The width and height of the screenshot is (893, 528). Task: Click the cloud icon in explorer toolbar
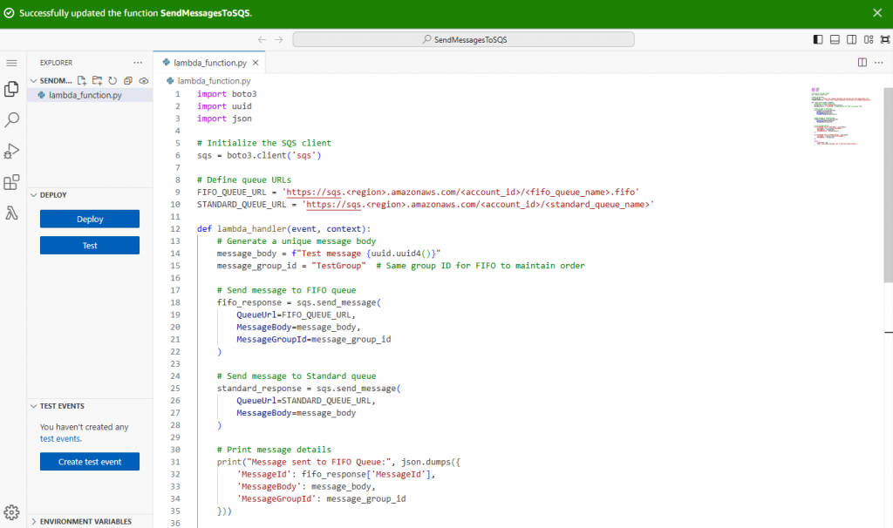(x=144, y=81)
